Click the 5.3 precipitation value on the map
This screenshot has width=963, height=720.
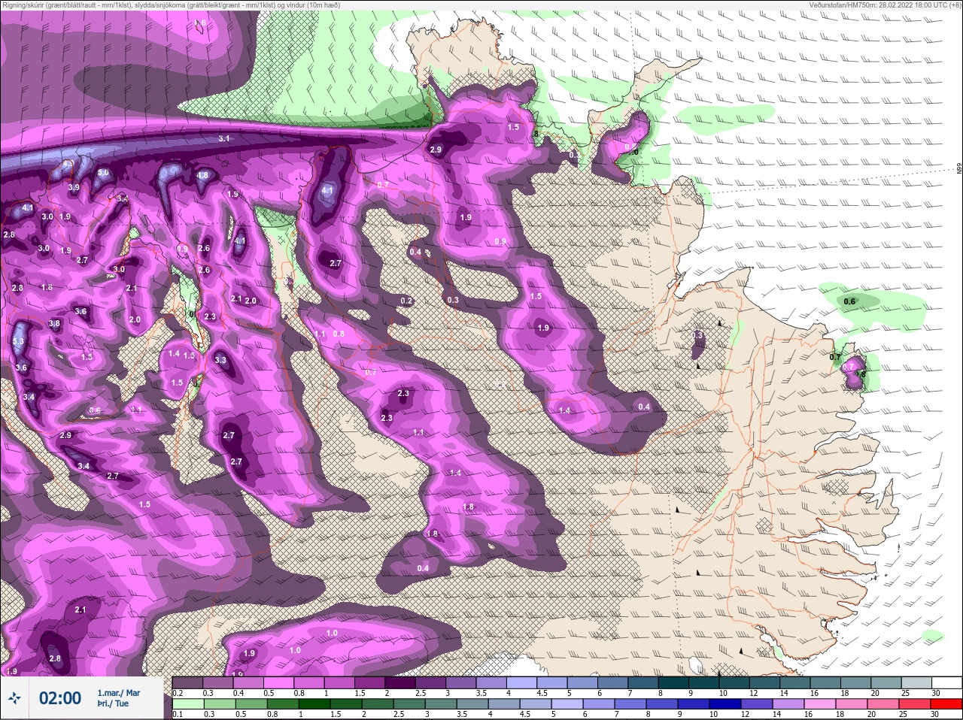(19, 341)
